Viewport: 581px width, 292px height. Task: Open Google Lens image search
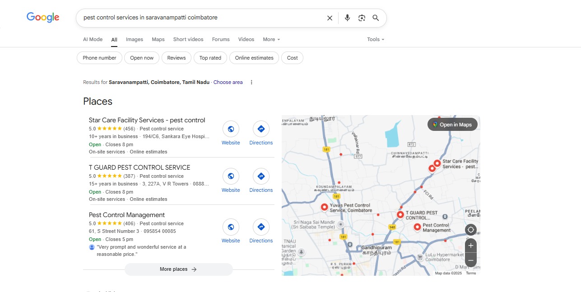[x=362, y=18]
